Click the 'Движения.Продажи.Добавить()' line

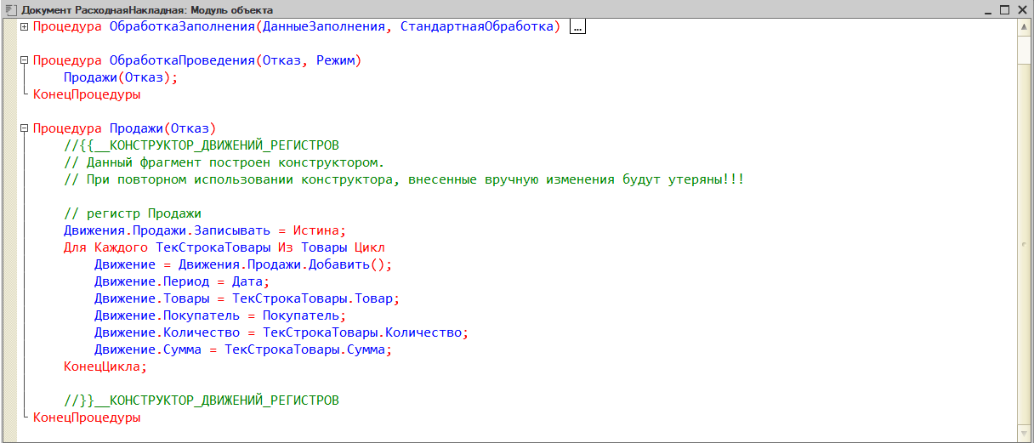pyautogui.click(x=243, y=264)
